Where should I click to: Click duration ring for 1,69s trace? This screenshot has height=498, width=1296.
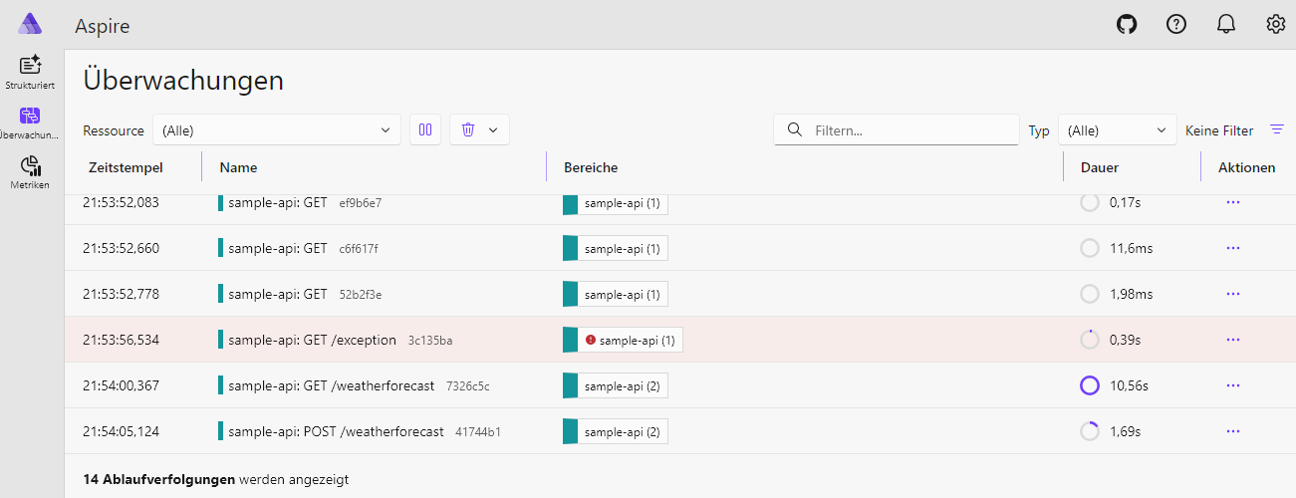1090,431
